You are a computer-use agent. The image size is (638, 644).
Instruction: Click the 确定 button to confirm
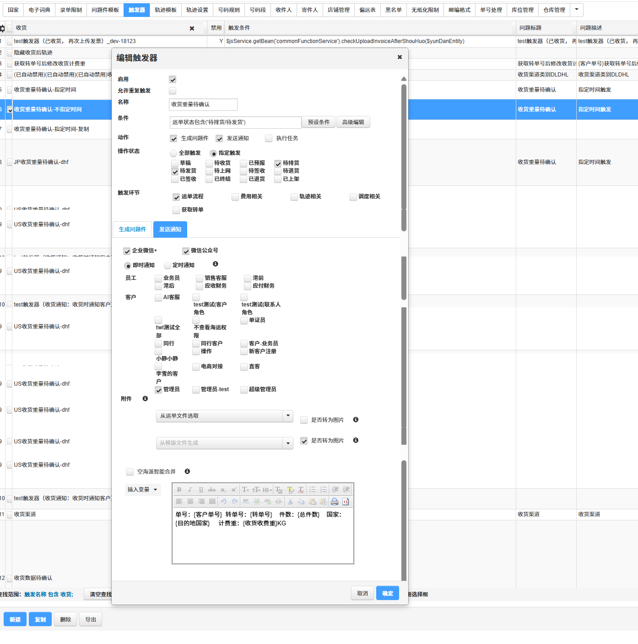(387, 593)
